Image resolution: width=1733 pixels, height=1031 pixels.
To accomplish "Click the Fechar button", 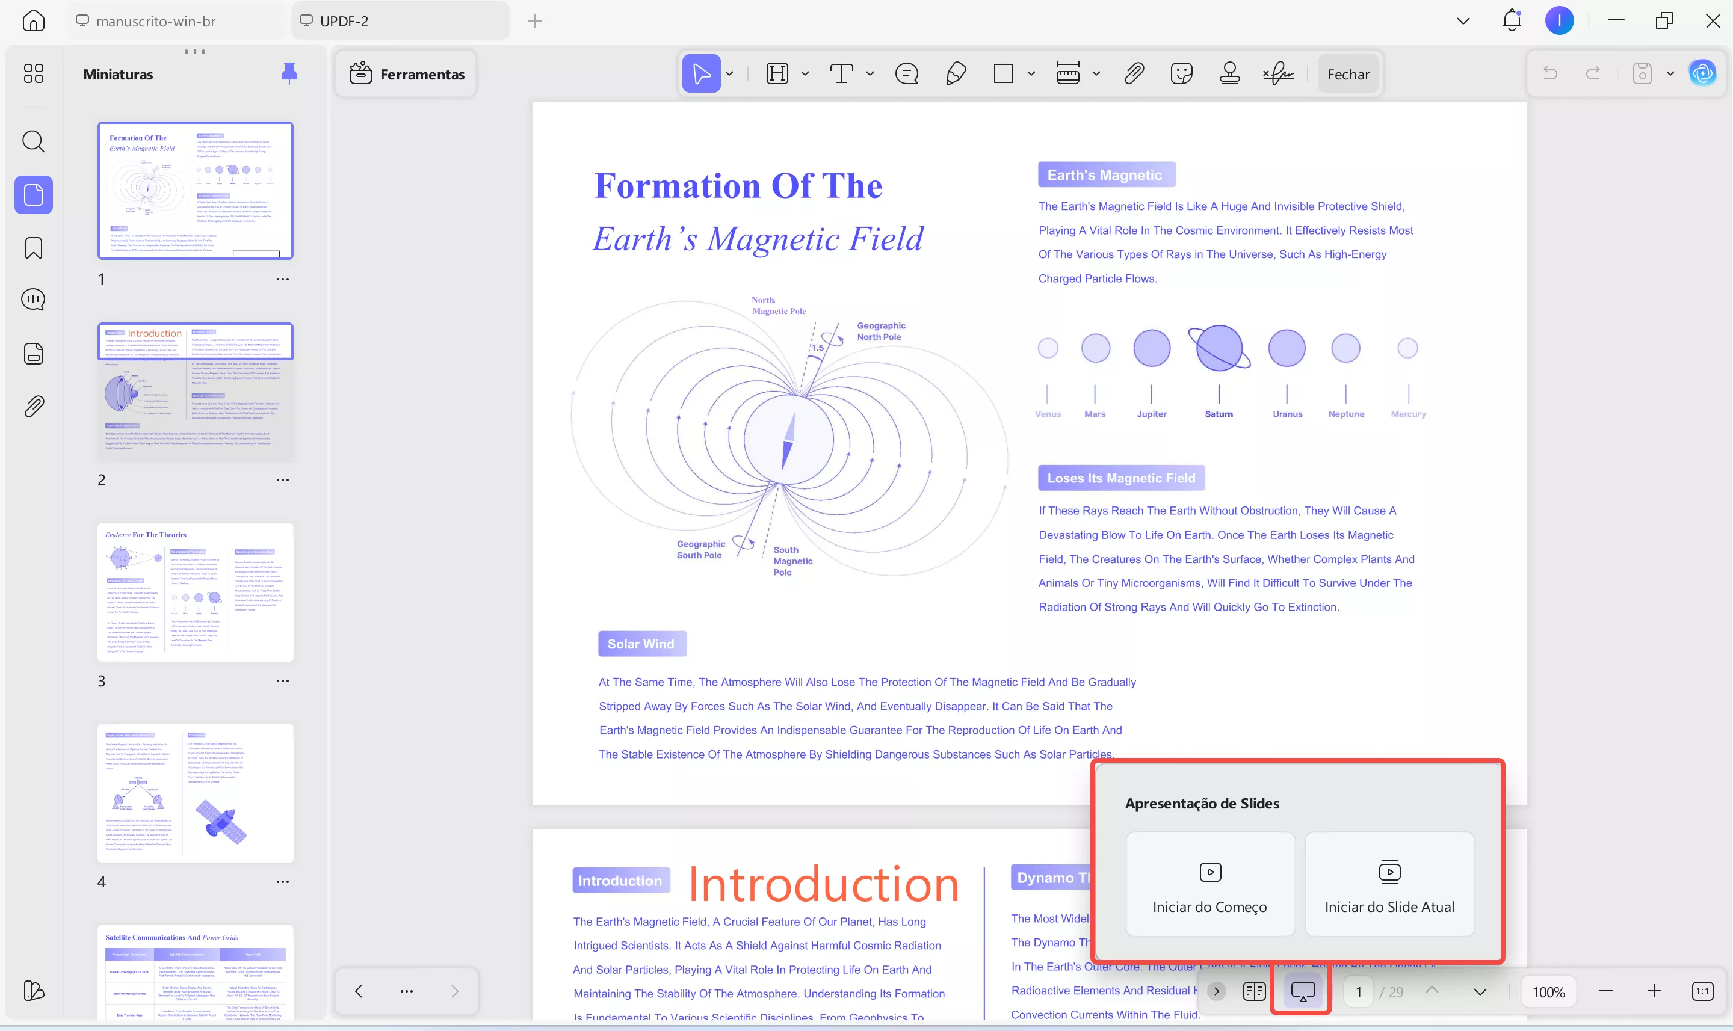I will [1347, 75].
